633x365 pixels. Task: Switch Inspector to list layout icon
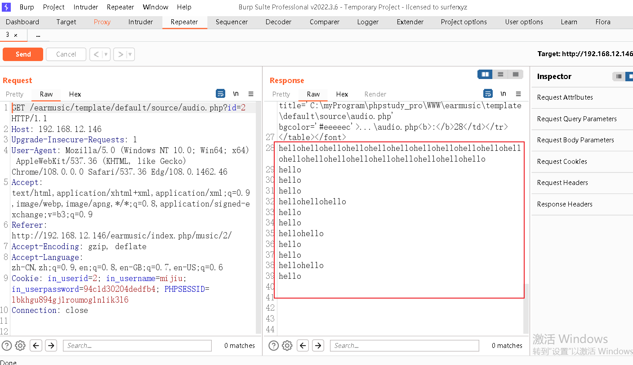(x=620, y=76)
